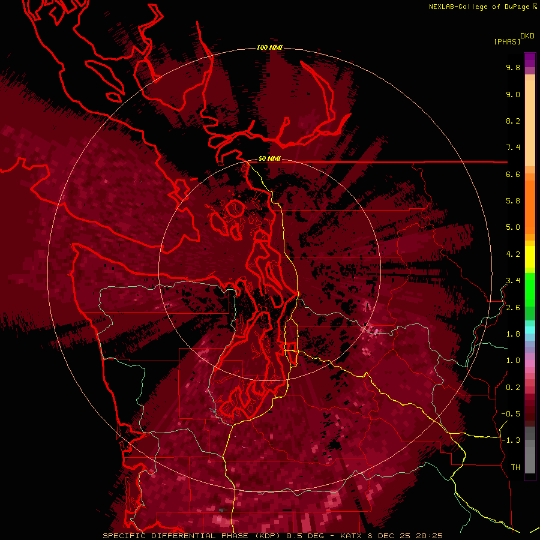Click the 7.4 value on color scale
The image size is (540, 540).
pos(513,148)
